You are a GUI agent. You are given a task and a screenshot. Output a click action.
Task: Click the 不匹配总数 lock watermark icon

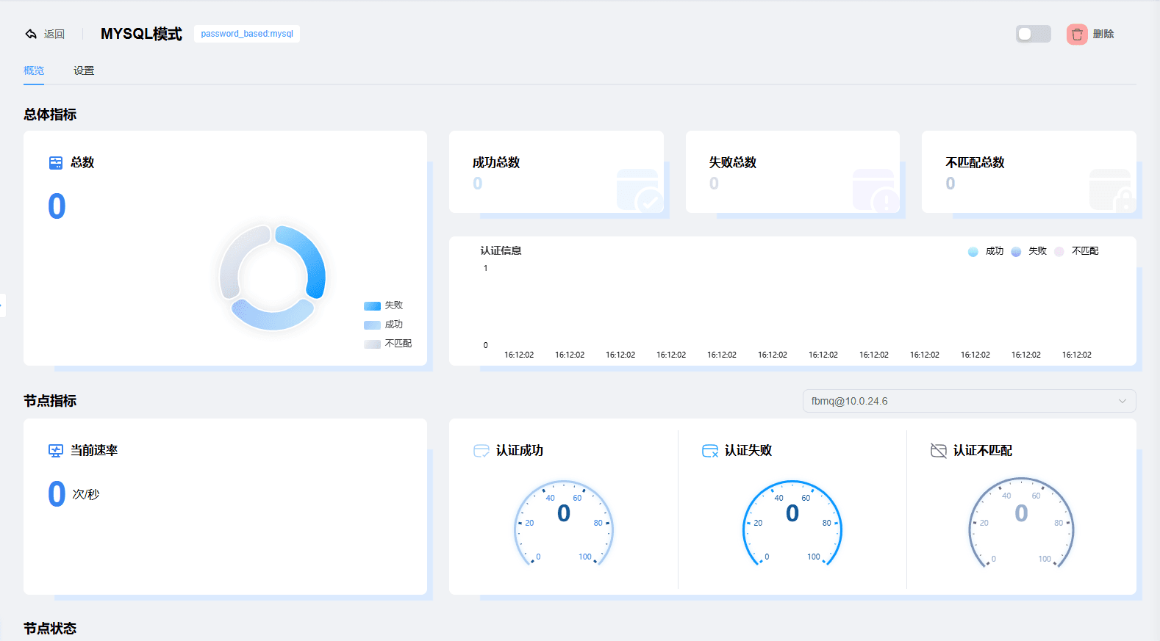click(x=1112, y=191)
